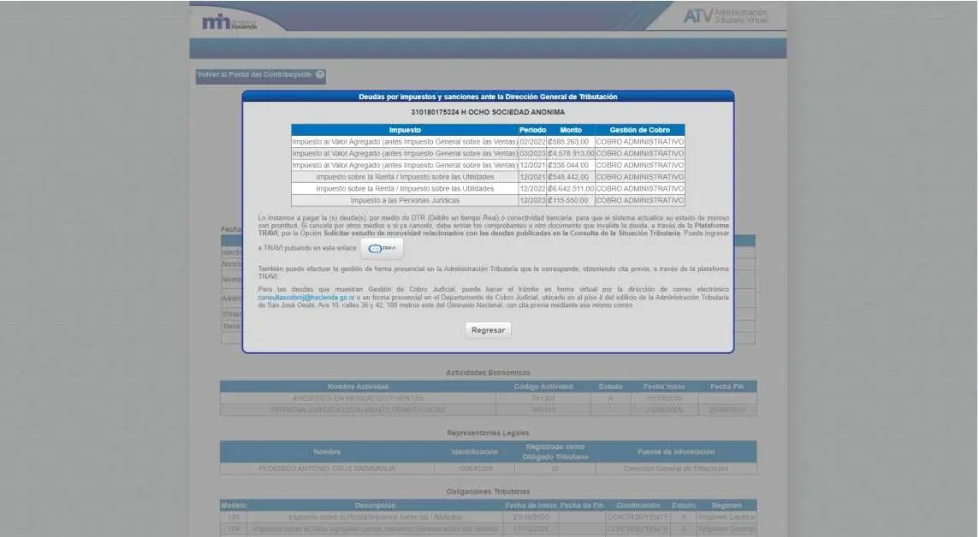Click the ATV Administración Tributaria Virtual logo
This screenshot has height=537, width=979.
(x=724, y=16)
